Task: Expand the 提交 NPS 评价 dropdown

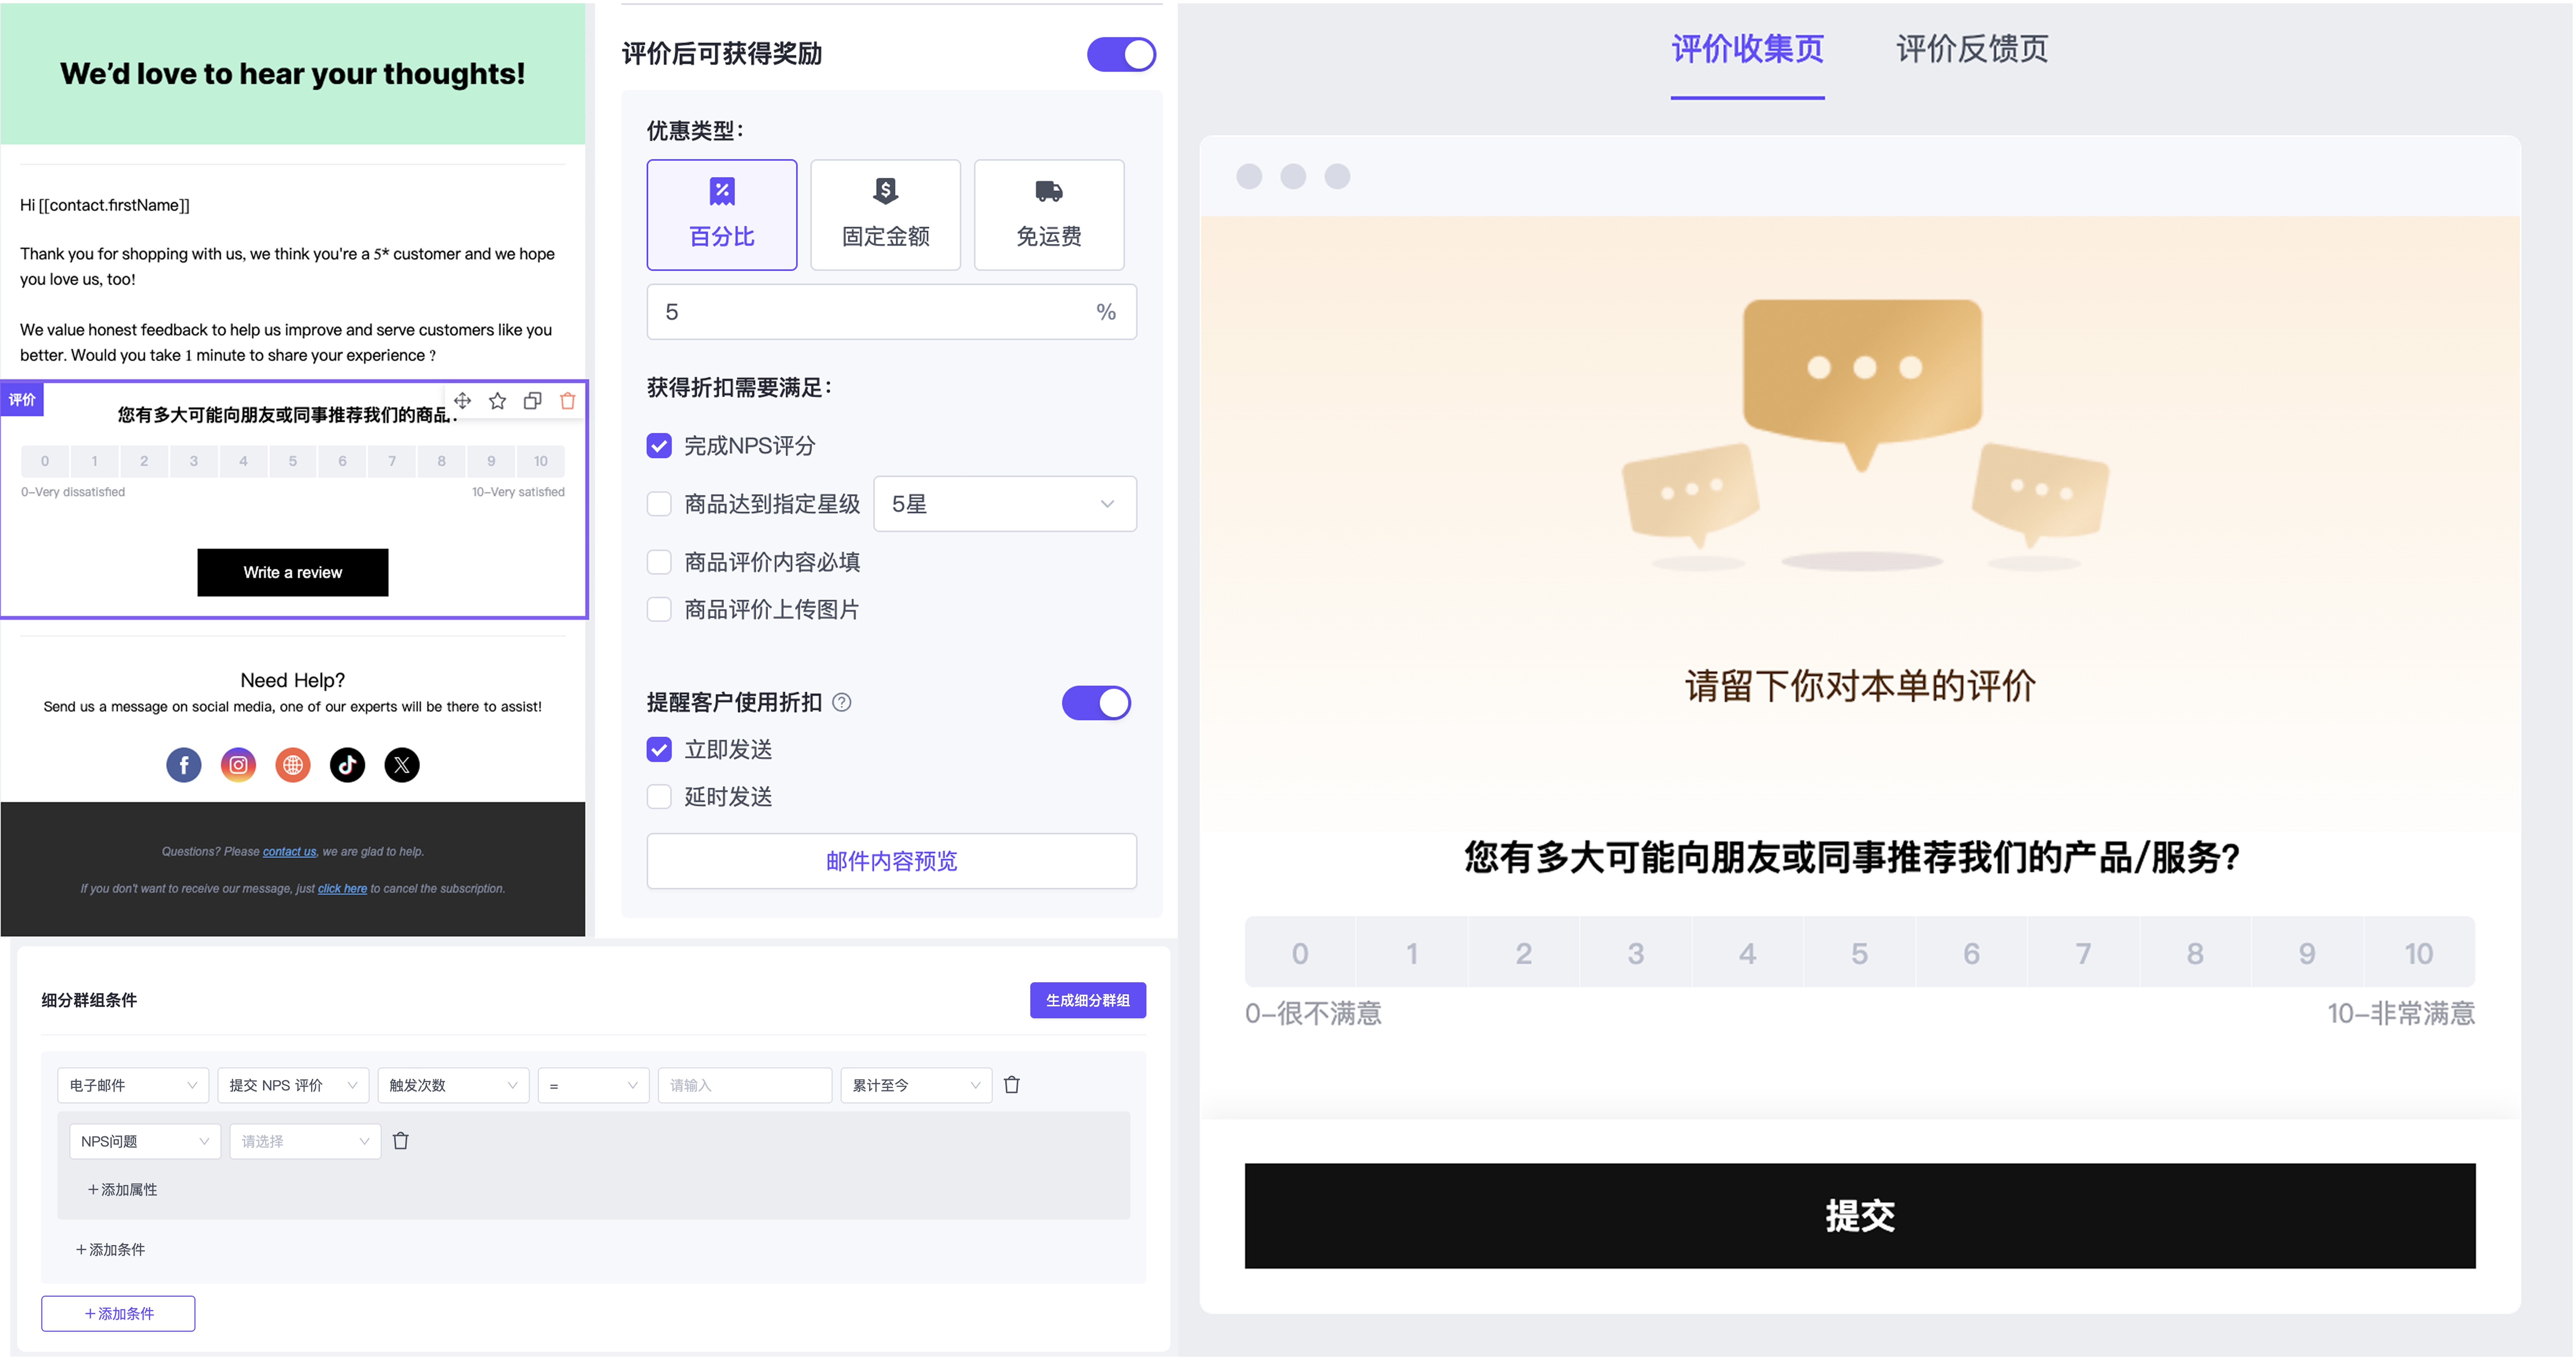Action: coord(293,1085)
